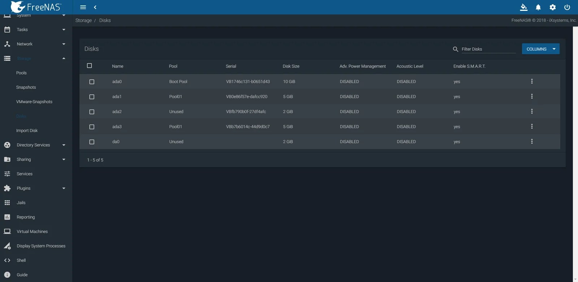This screenshot has height=282, width=578.
Task: Click the page's vertical scrollbar
Action: tap(575, 151)
